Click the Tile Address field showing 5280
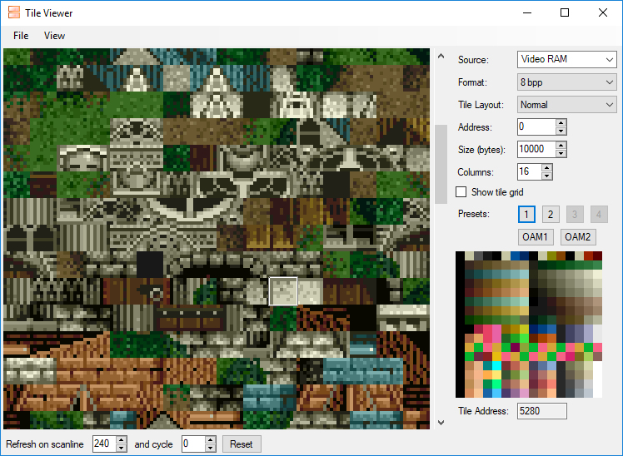 tap(542, 411)
